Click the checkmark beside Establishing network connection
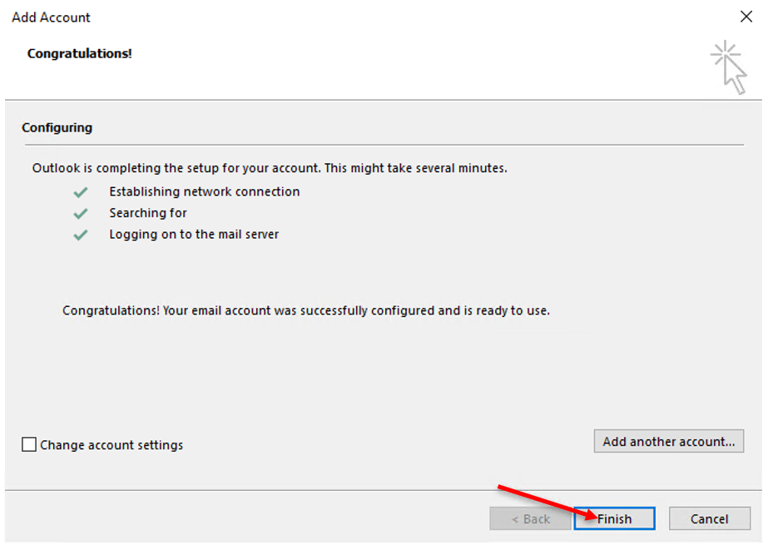 coord(81,192)
